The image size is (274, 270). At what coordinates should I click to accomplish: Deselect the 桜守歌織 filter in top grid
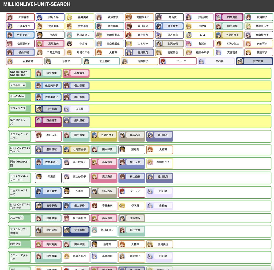click(x=255, y=61)
